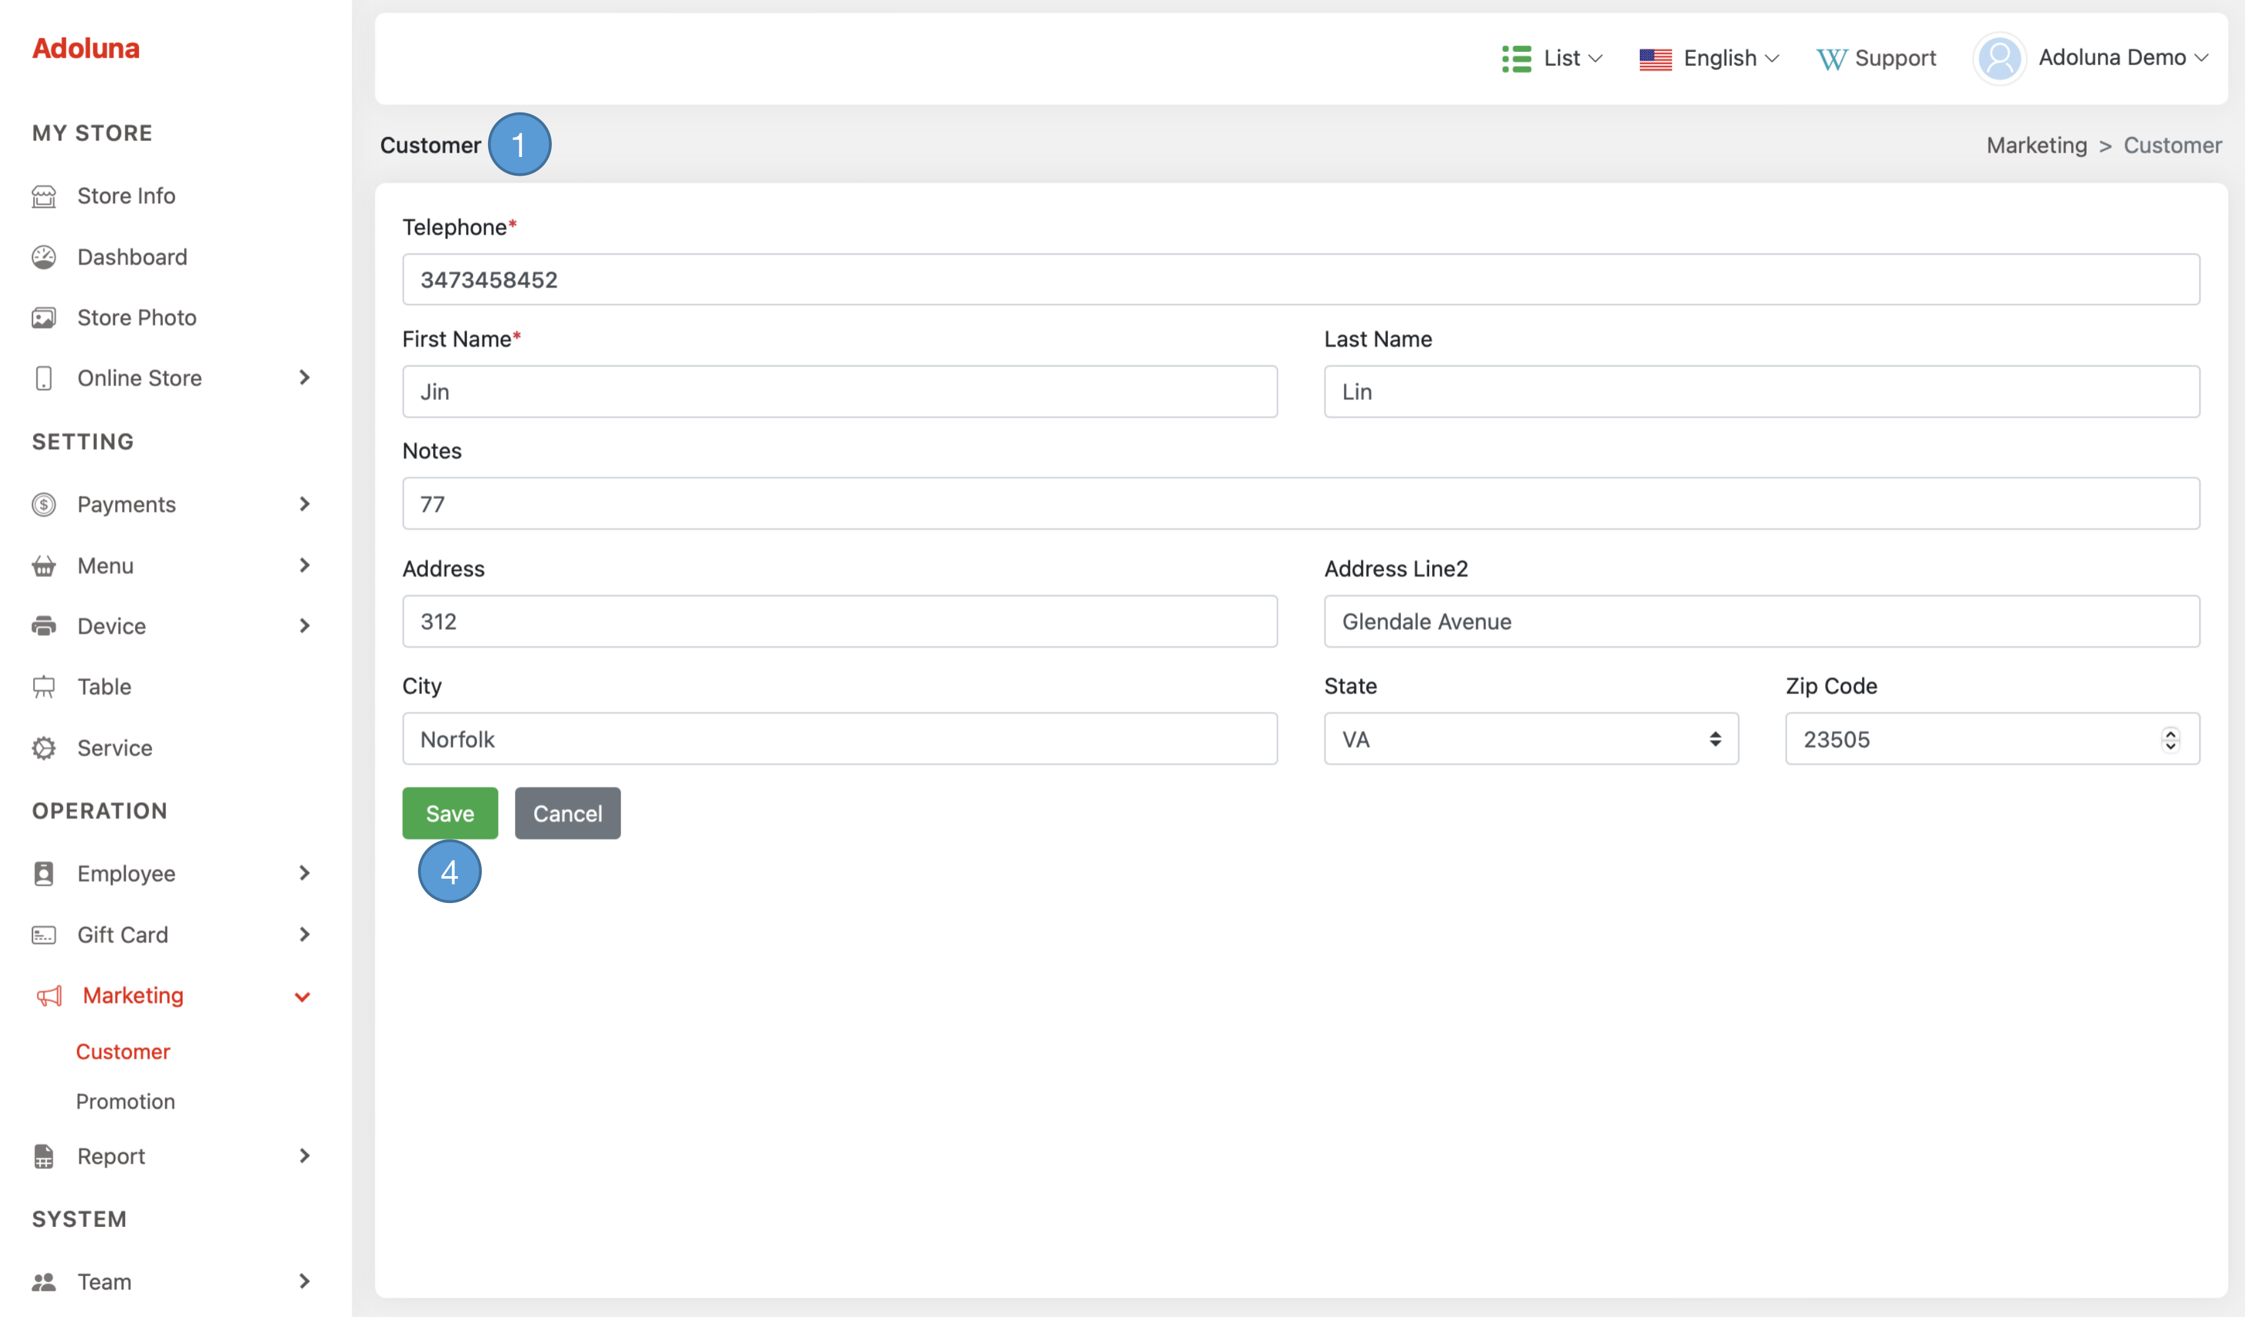Click the Device printer icon
Viewport: 2245px width, 1317px height.
[x=44, y=626]
